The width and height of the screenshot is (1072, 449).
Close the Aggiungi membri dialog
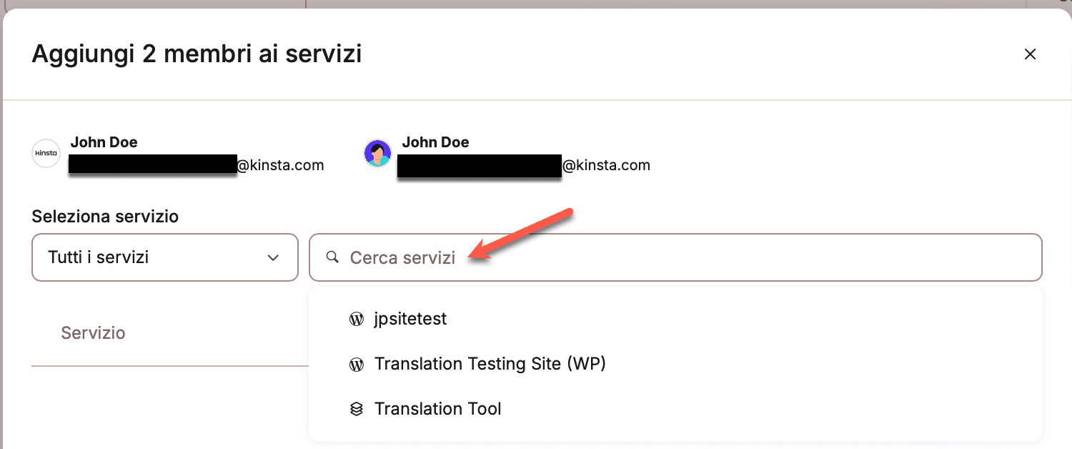1030,54
